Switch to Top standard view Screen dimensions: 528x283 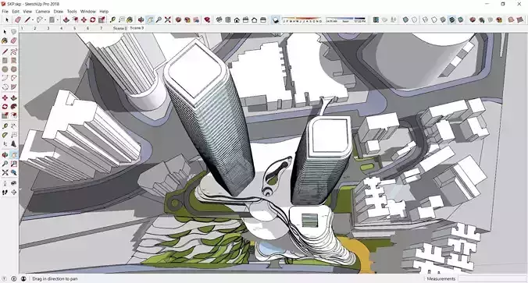point(228,19)
